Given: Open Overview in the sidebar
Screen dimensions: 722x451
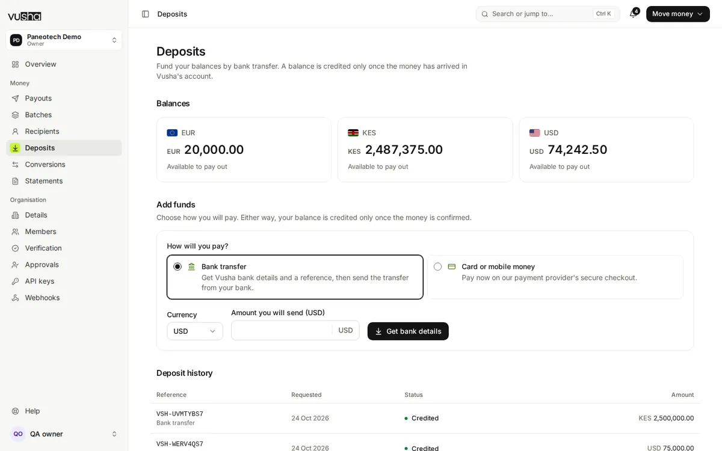Looking at the screenshot, I should pos(64,64).
